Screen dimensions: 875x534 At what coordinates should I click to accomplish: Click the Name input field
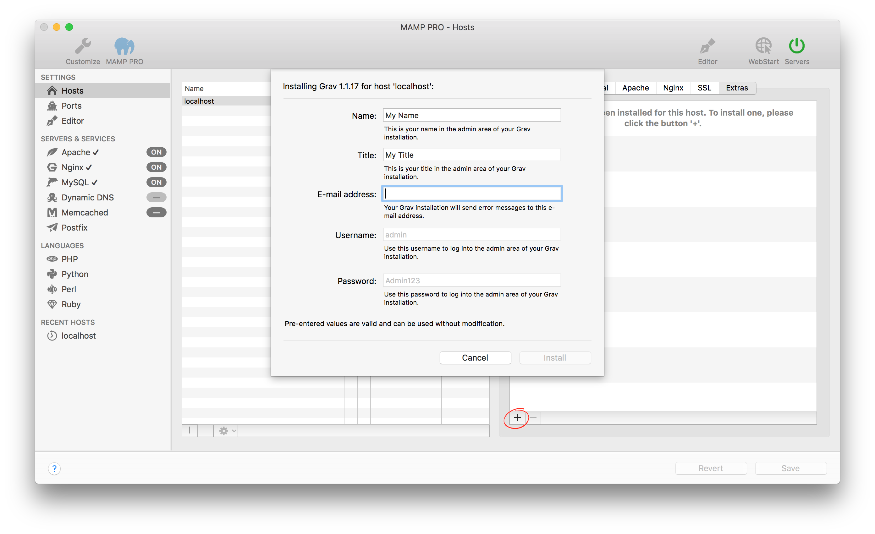471,115
